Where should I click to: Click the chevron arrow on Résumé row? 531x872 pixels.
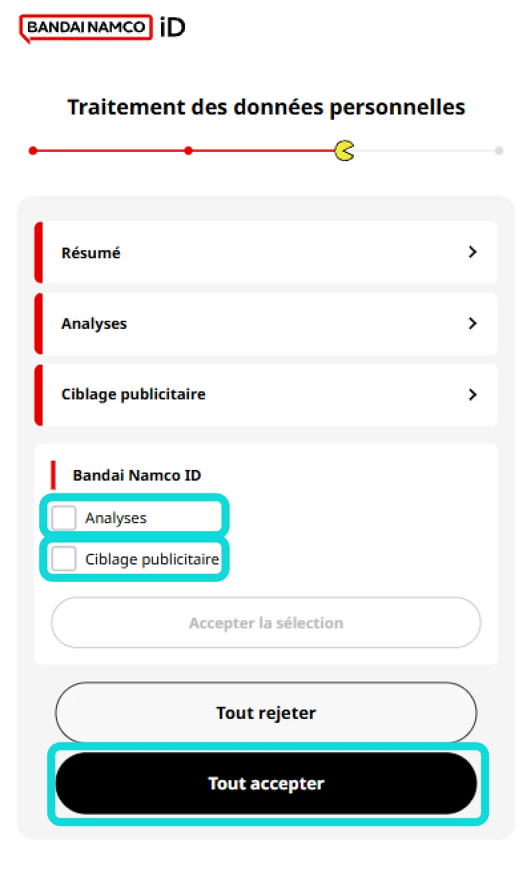tap(472, 252)
